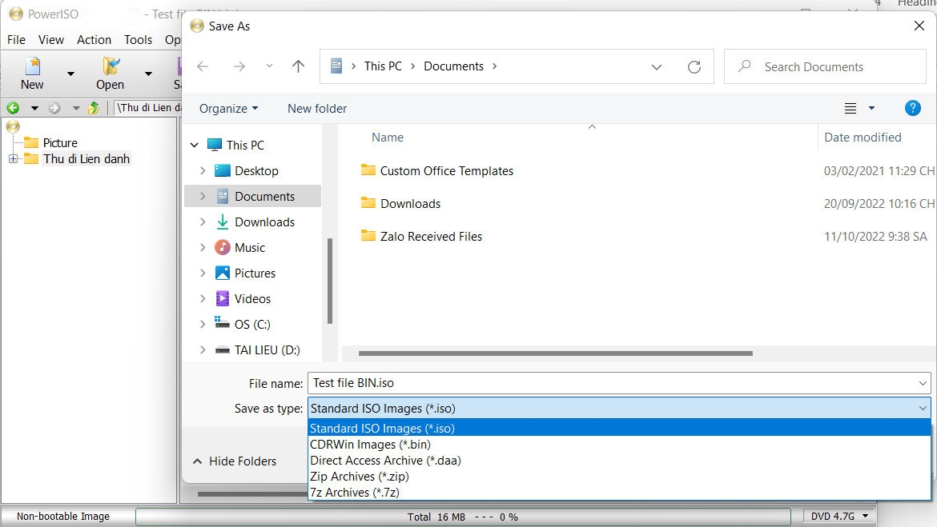This screenshot has width=937, height=527.
Task: Click Documents in the address breadcrumb
Action: coord(453,66)
